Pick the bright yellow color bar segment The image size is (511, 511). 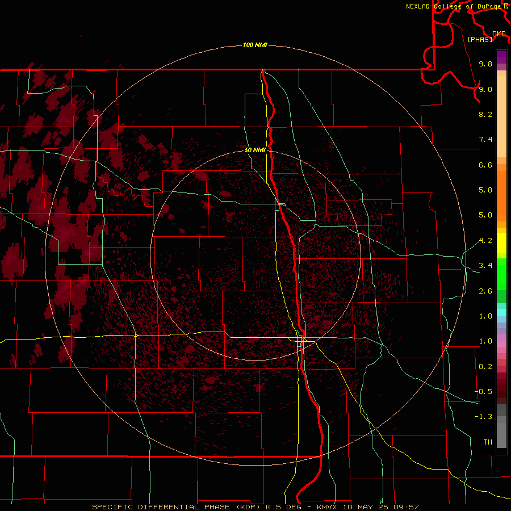tap(501, 243)
